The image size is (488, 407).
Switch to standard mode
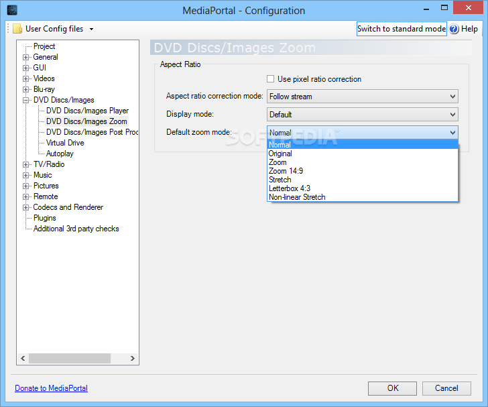[x=402, y=29]
